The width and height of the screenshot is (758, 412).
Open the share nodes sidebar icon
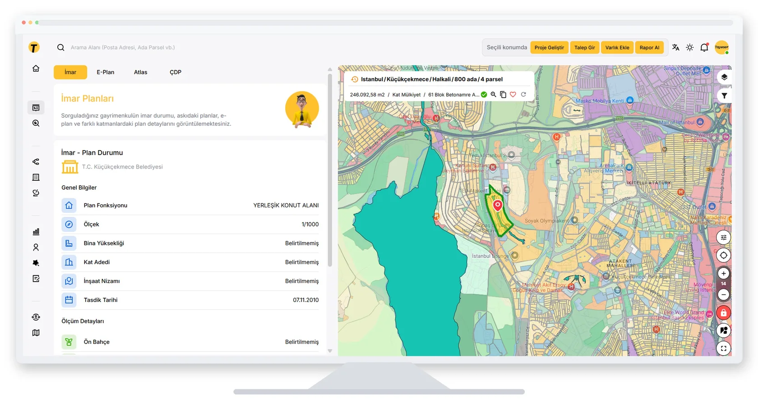[36, 162]
